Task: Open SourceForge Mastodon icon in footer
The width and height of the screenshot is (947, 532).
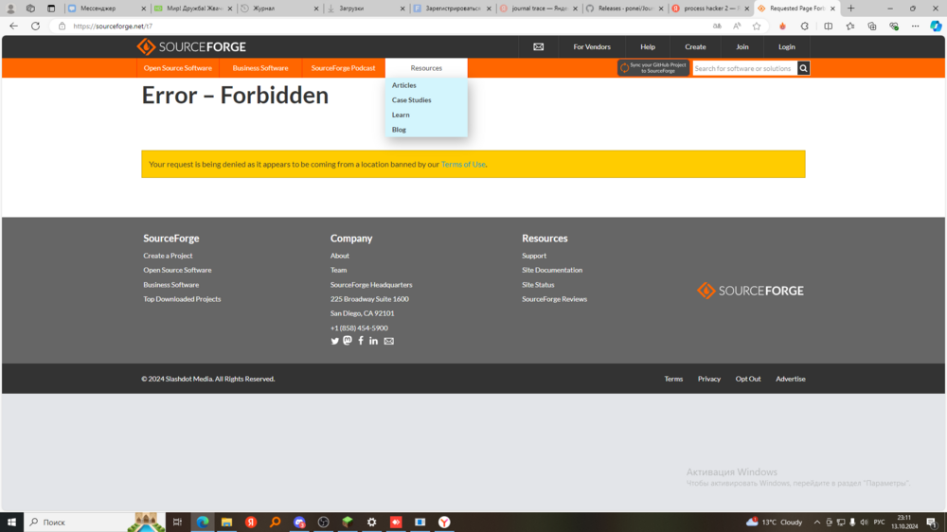Action: 348,341
